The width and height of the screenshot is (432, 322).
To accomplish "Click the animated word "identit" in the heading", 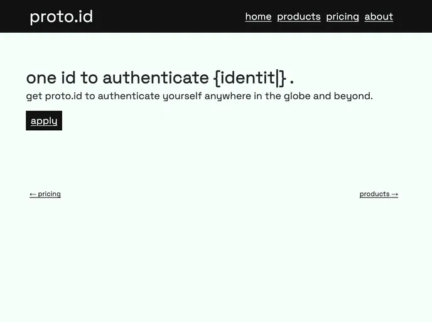I will pos(247,77).
